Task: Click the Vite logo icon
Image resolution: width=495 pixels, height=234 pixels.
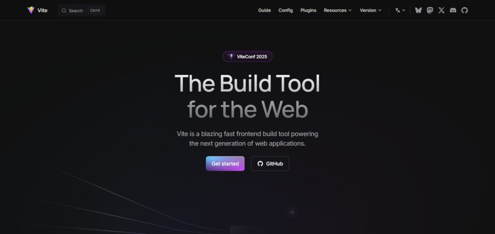Action: click(x=31, y=10)
